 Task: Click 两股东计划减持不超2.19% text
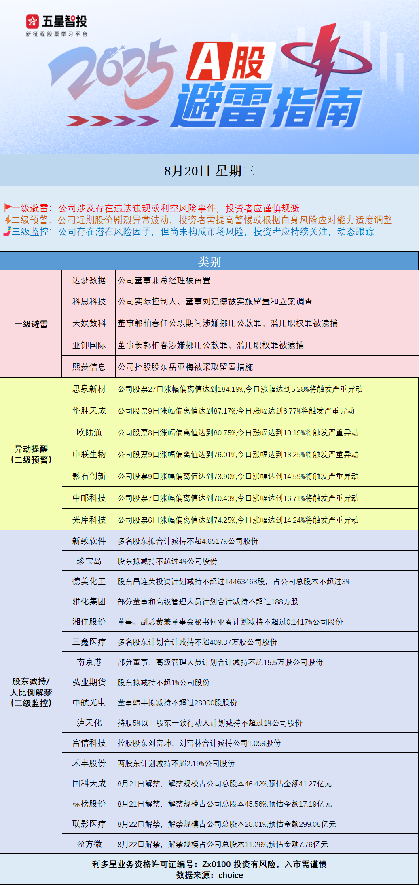176,763
